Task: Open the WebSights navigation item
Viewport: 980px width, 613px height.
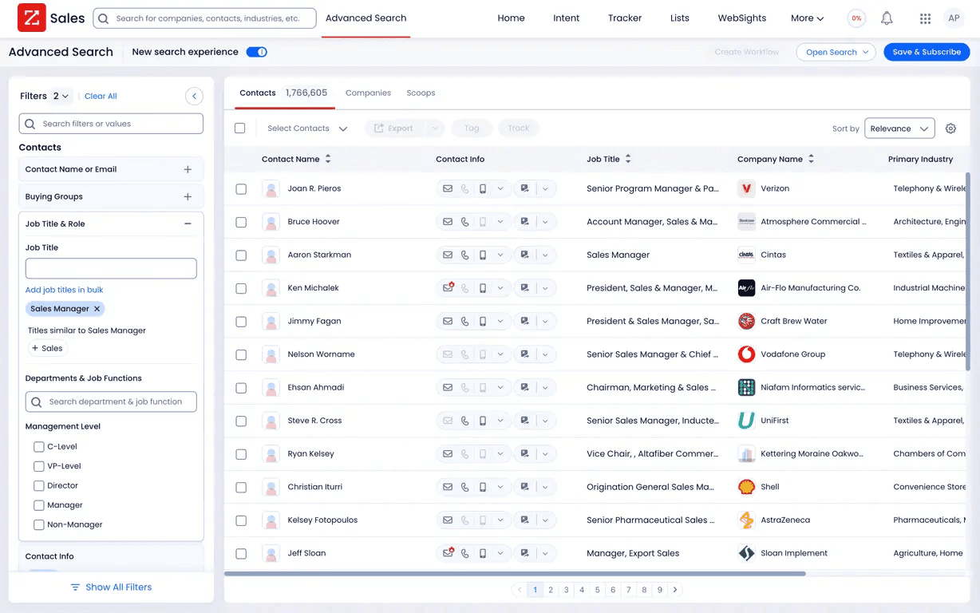Action: tap(742, 18)
